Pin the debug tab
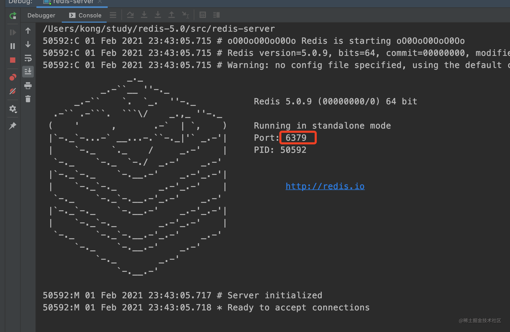 coord(13,126)
